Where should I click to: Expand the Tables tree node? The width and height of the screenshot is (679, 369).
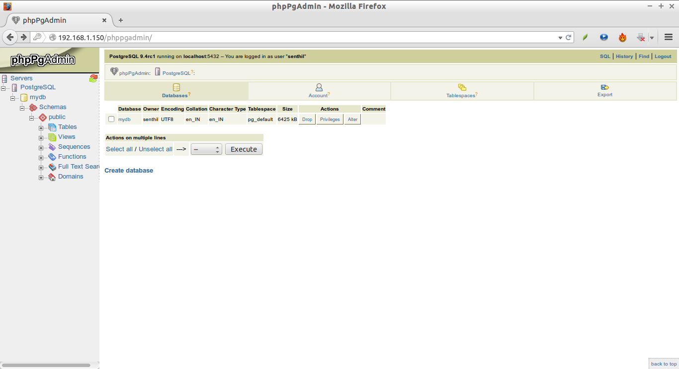[x=41, y=128]
